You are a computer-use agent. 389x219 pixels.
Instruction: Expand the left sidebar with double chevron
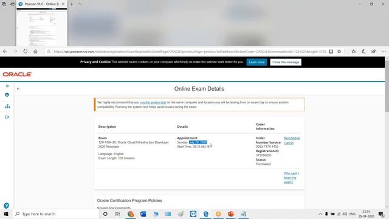click(7, 86)
